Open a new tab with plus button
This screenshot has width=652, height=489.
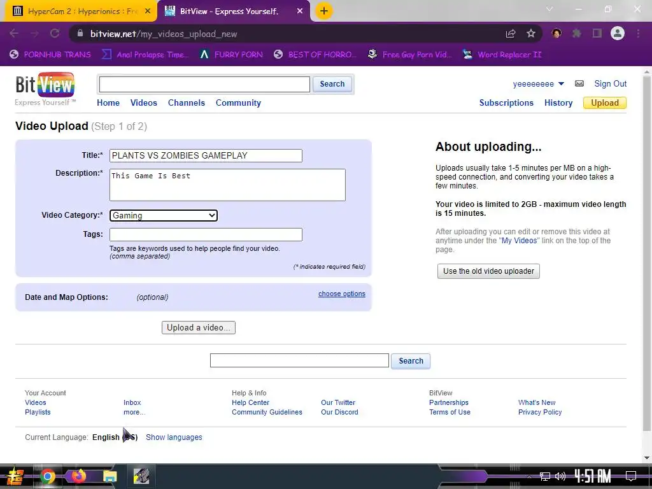point(324,11)
